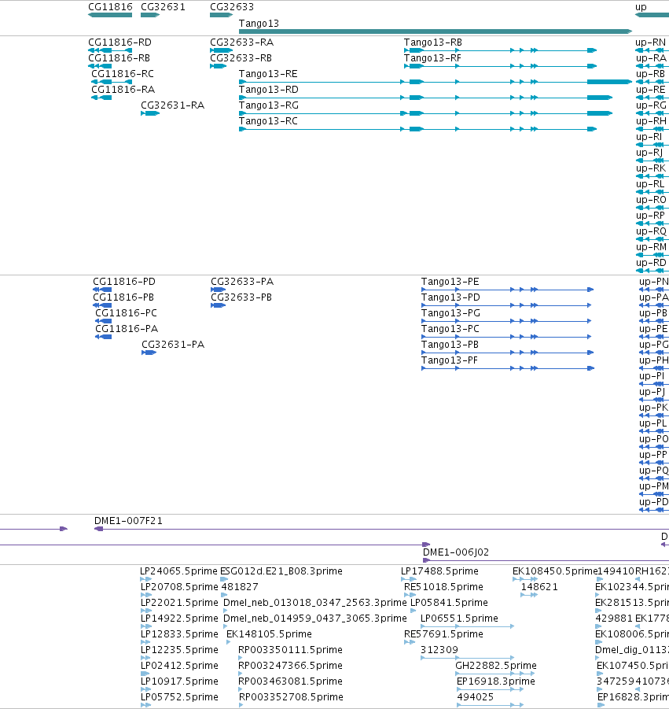Click the Tango13-RF transcript label
Image resolution: width=669 pixels, height=709 pixels.
pos(432,58)
